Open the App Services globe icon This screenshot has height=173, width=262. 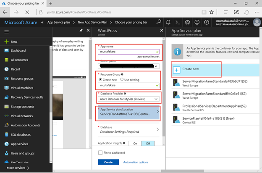pyautogui.click(x=7, y=144)
